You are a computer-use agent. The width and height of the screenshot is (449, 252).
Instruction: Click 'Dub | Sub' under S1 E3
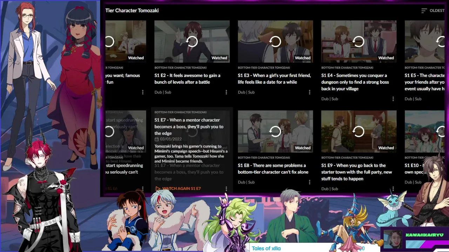(x=246, y=92)
